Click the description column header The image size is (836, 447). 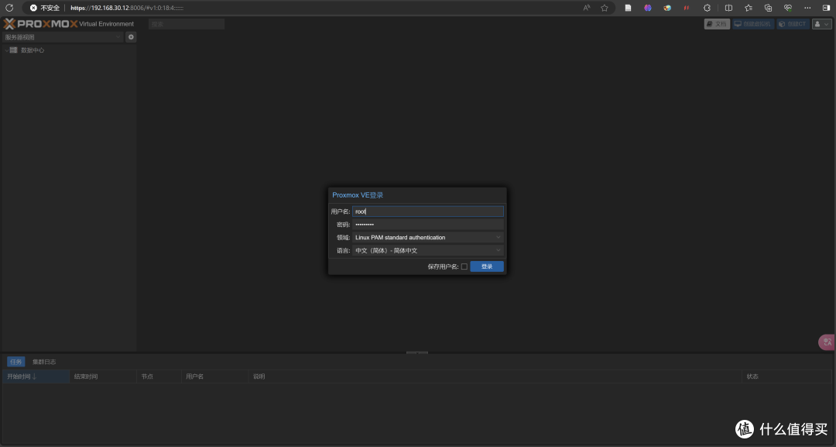click(x=495, y=377)
